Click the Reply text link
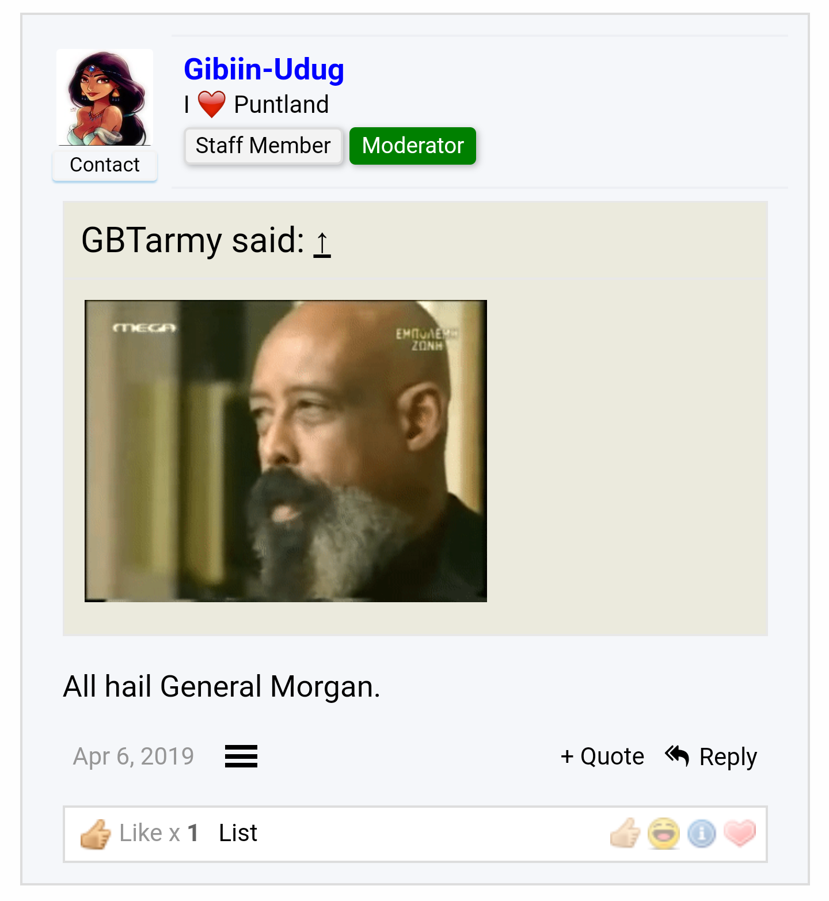The width and height of the screenshot is (829, 901). tap(728, 757)
